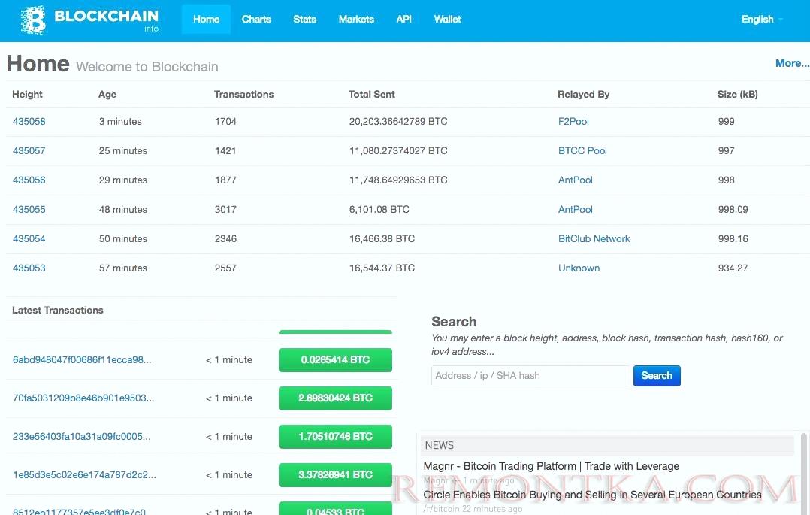Click AntPool link in the 435056 row
The image size is (810, 515).
tap(575, 180)
